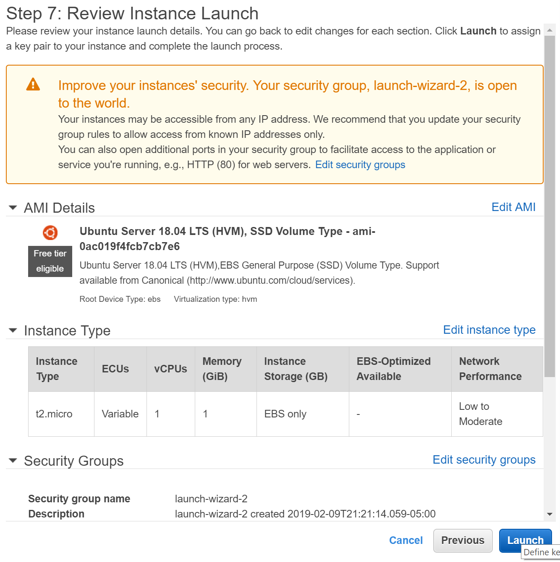Viewport: 560px width, 562px height.
Task: Click the Step 7: Review Instance Launch heading
Action: click(132, 13)
